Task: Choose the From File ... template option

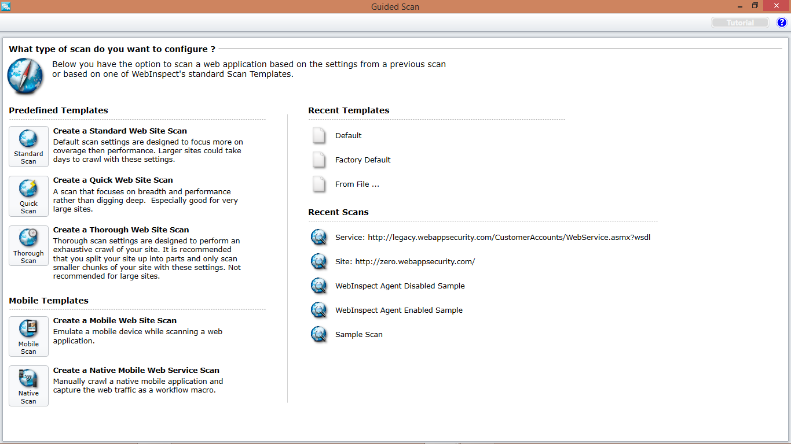Action: (x=357, y=184)
